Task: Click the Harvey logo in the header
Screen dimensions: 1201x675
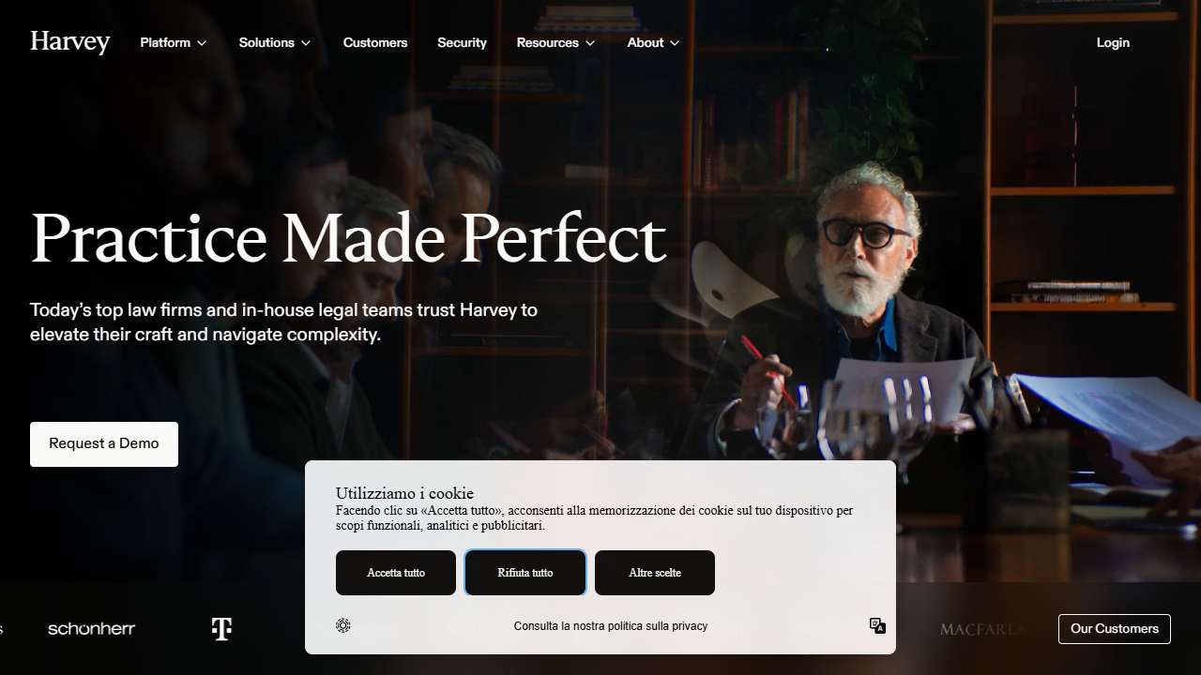Action: point(70,42)
